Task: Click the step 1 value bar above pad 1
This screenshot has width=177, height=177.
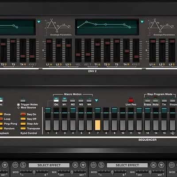Action: [x=48, y=113]
